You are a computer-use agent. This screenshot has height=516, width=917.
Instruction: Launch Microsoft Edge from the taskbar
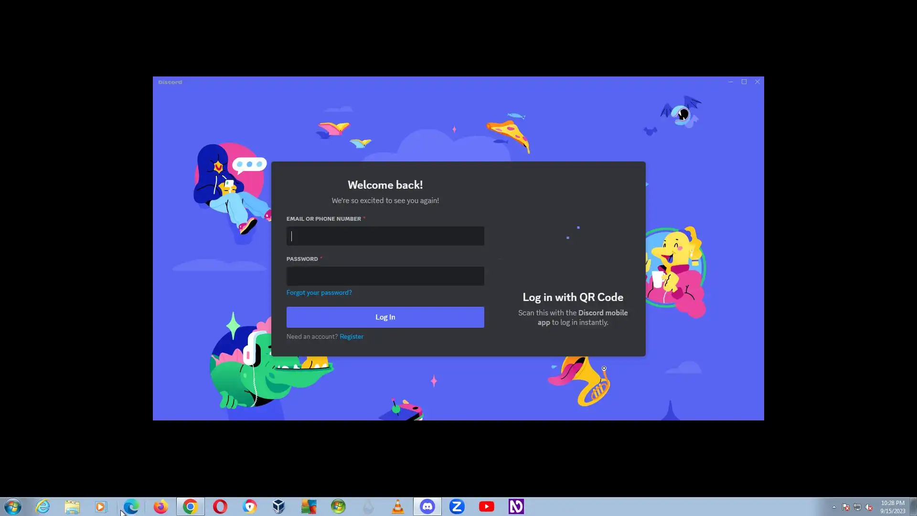pyautogui.click(x=131, y=506)
